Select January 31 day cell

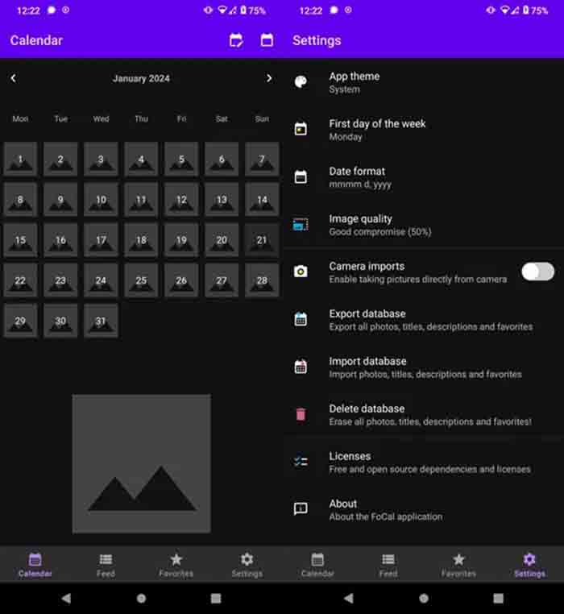pos(101,321)
